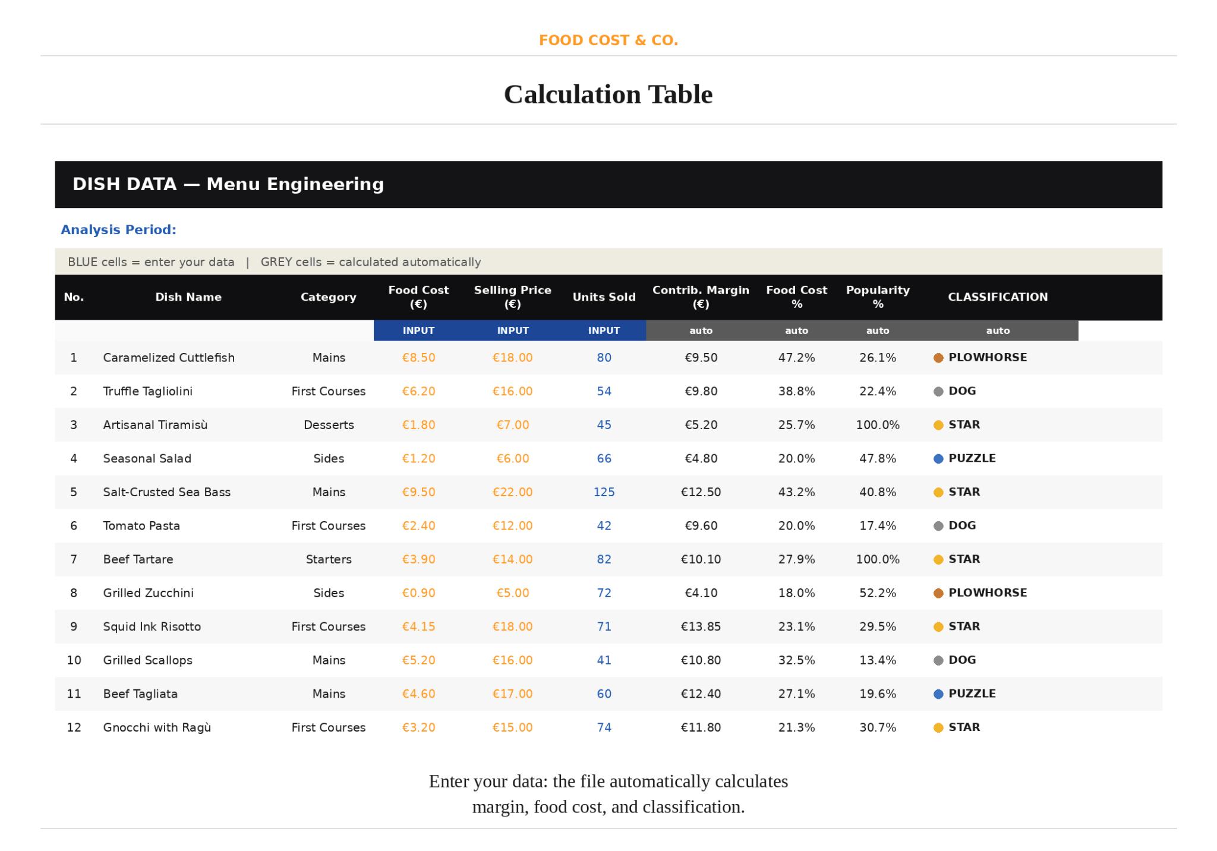Screen dimensions: 1217x851
Task: Click the DISH DATA — Menu Engineering banner
Action: (608, 185)
